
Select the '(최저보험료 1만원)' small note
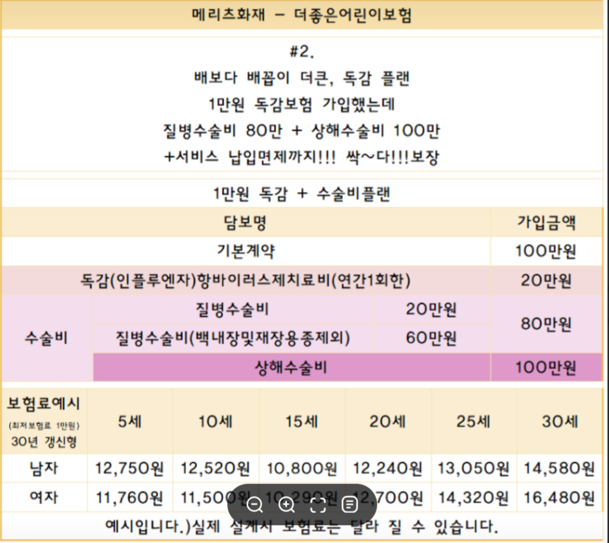pyautogui.click(x=43, y=426)
